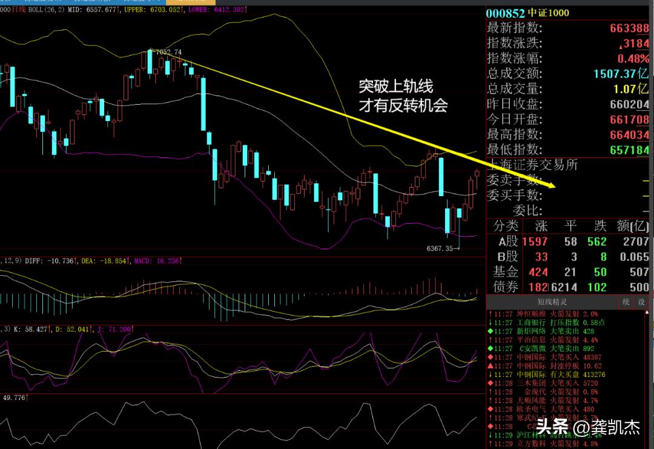
Task: Click green diamond icon beside 新炬网络 entry
Action: tap(490, 332)
